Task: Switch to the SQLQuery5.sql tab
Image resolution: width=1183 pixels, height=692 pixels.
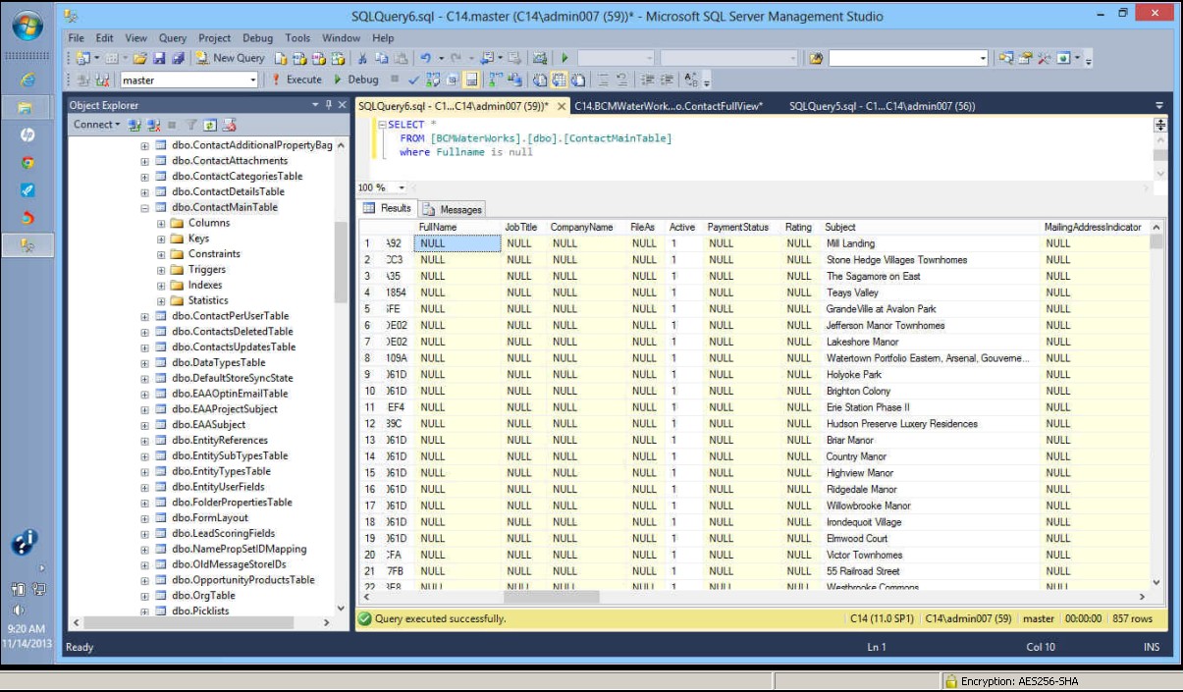Action: (x=882, y=106)
